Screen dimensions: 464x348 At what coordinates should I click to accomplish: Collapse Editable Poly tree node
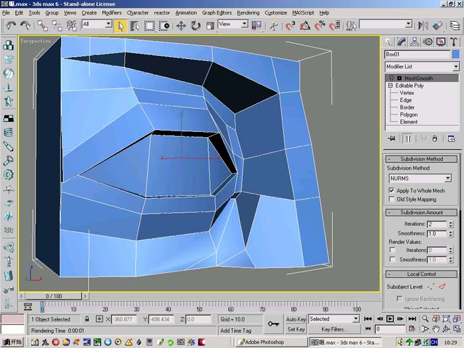click(x=390, y=86)
